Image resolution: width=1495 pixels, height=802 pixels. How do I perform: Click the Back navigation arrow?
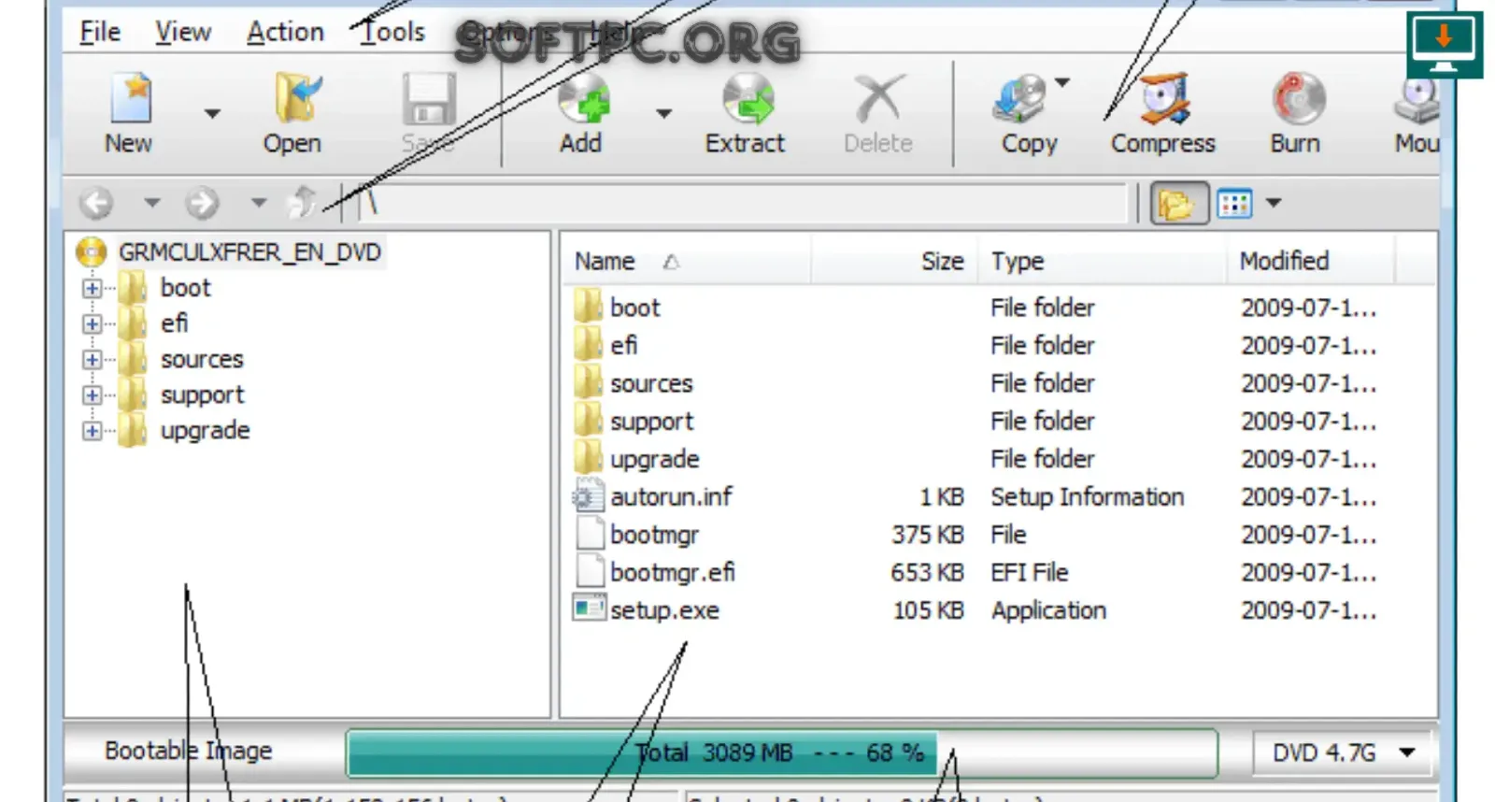[96, 203]
